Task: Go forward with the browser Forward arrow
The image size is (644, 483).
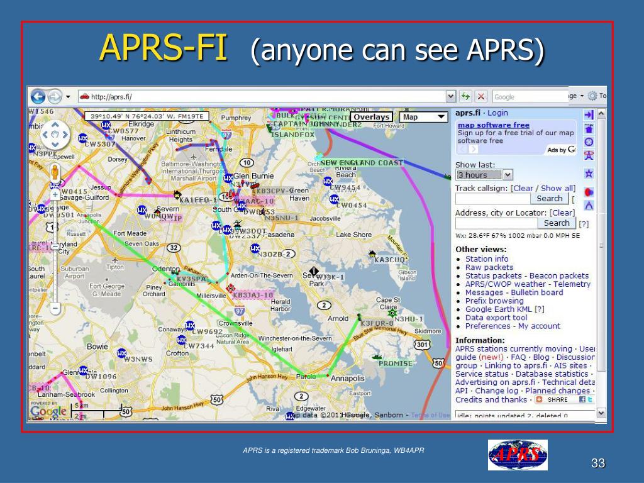Action: 54,97
